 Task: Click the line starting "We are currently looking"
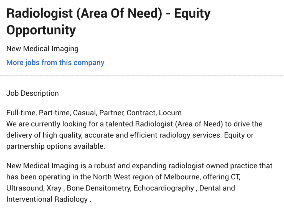click(x=134, y=124)
